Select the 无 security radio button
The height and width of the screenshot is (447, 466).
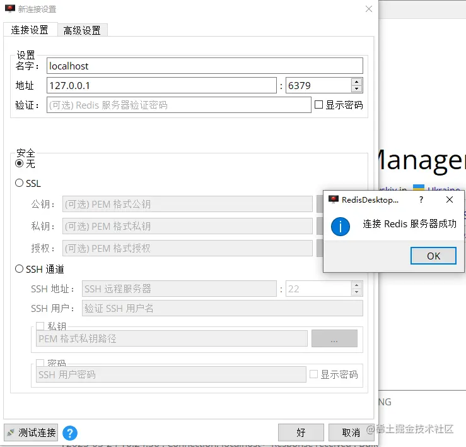(20, 164)
